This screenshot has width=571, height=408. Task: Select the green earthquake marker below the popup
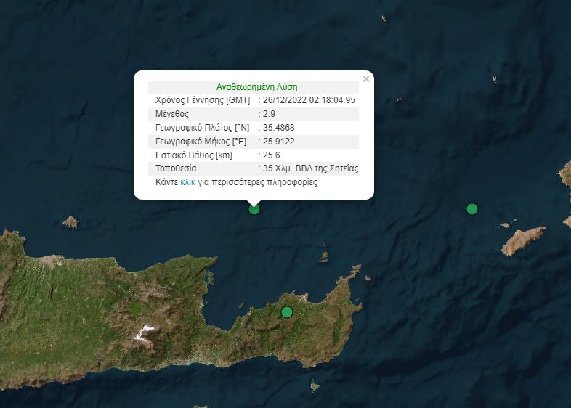254,209
